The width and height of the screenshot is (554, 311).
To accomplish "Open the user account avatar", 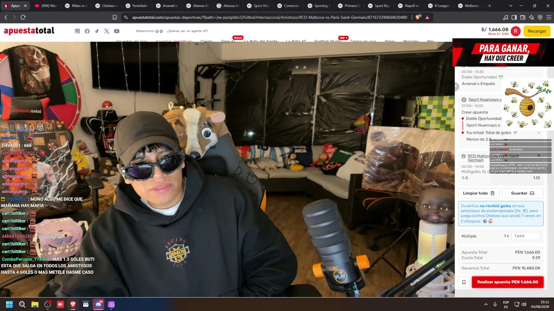I will 515,31.
